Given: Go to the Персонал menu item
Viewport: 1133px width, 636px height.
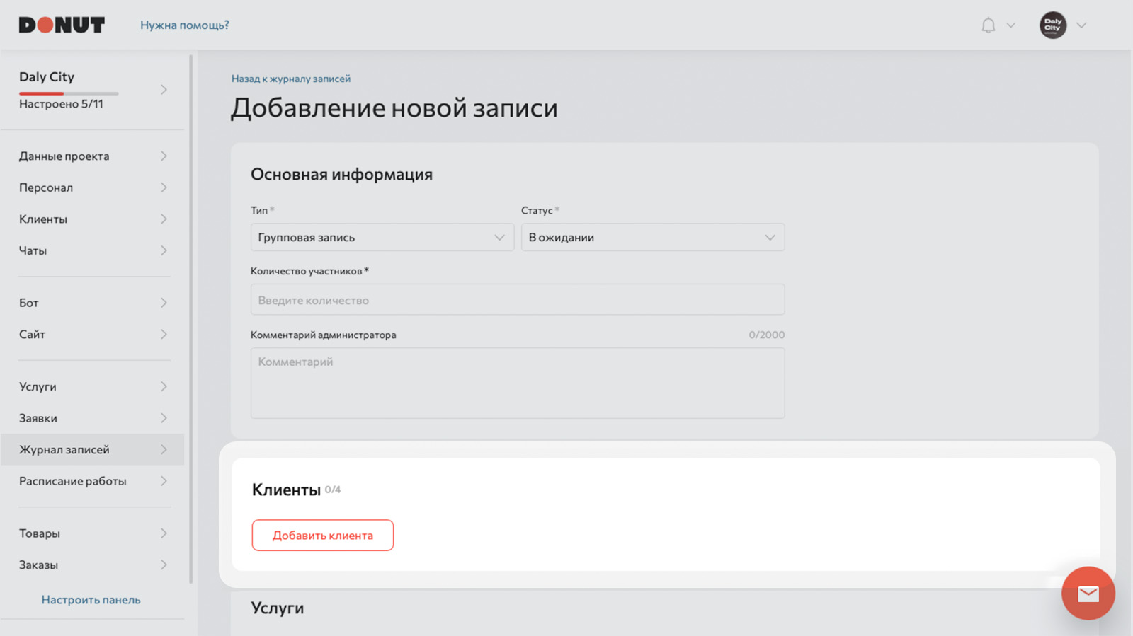Looking at the screenshot, I should point(93,187).
